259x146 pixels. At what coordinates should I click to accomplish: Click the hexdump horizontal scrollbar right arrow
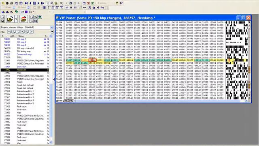coord(246,101)
